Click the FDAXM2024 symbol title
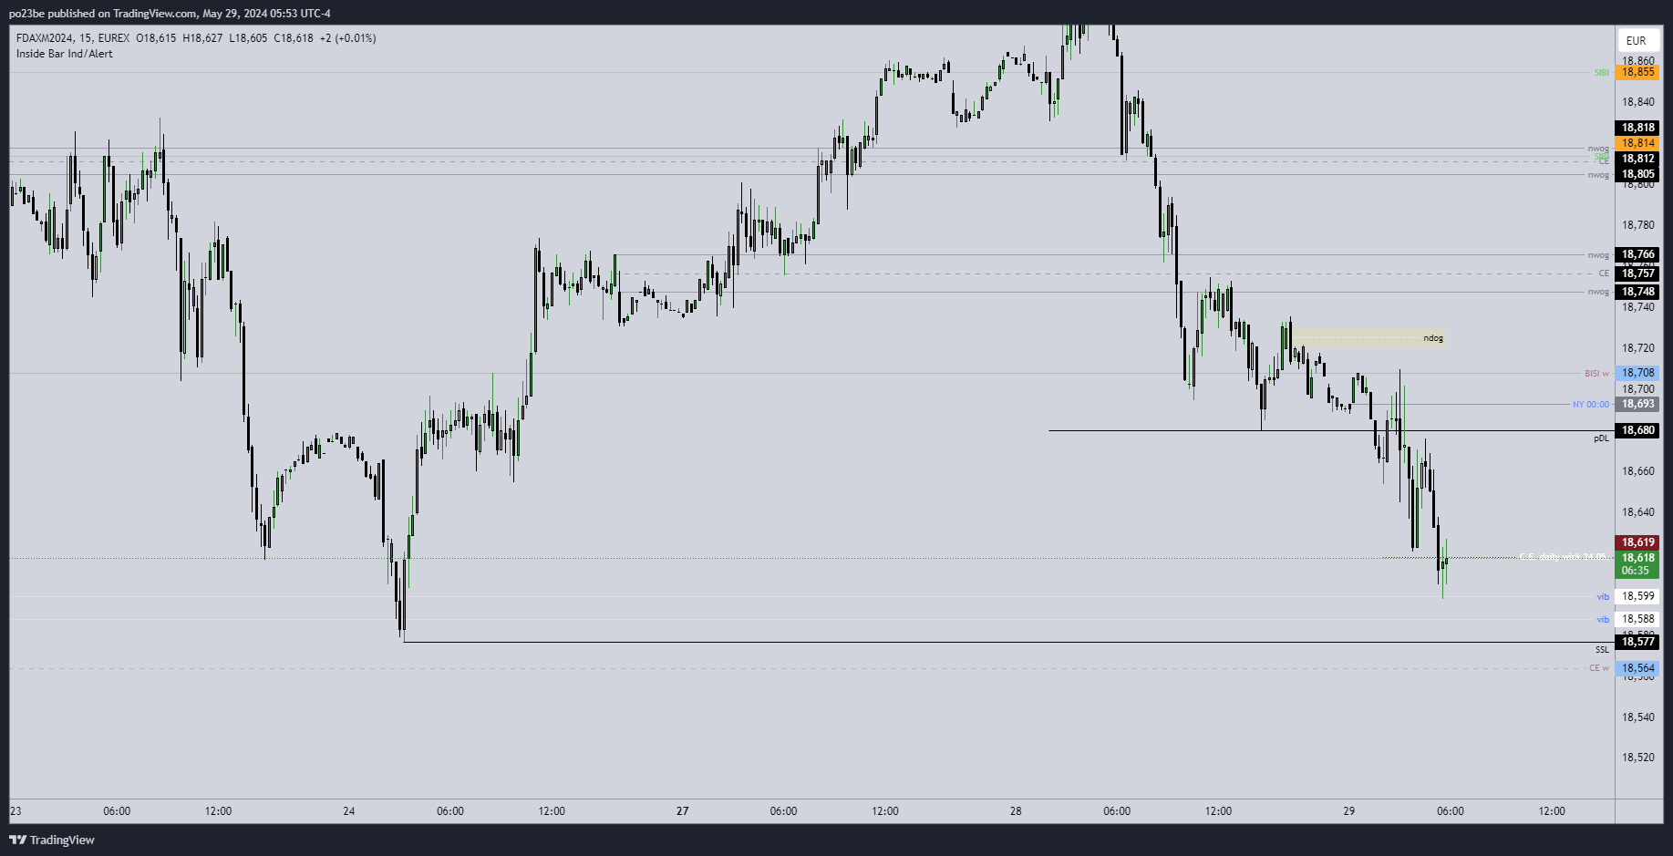 [x=46, y=38]
